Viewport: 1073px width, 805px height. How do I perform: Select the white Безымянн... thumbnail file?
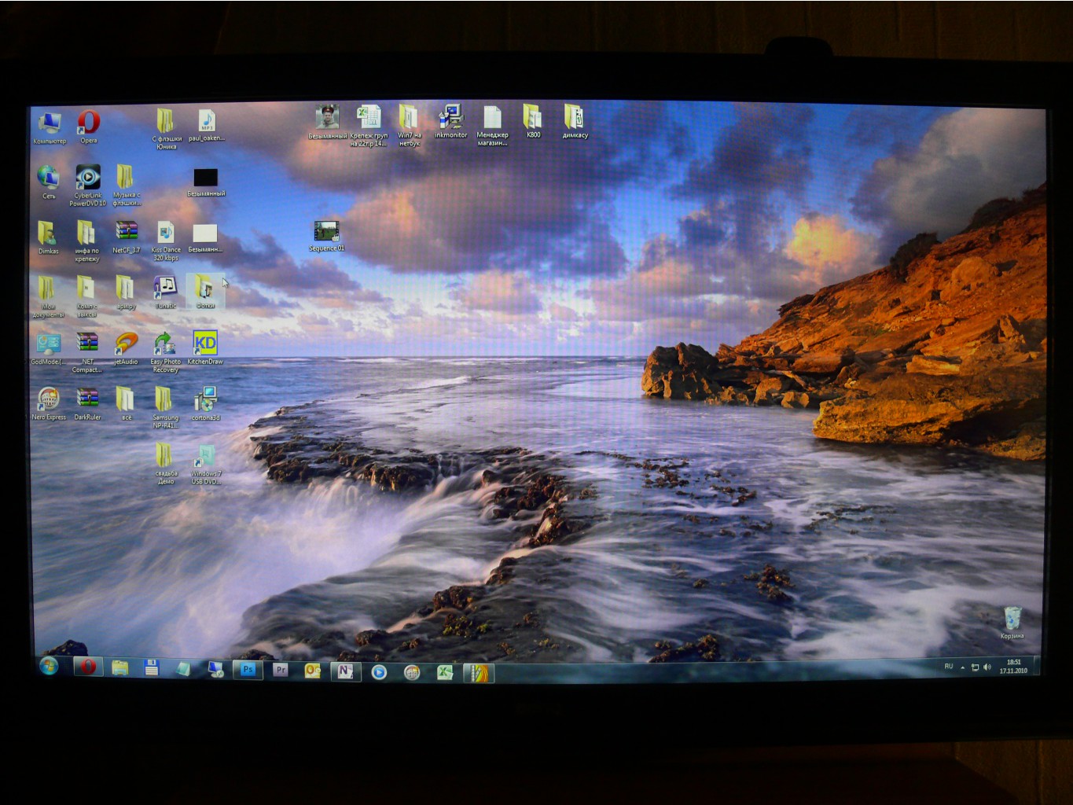[205, 237]
